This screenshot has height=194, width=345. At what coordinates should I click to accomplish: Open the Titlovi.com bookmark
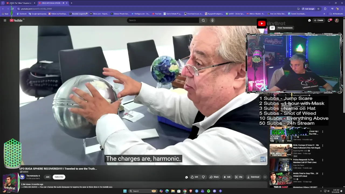pos(99,14)
